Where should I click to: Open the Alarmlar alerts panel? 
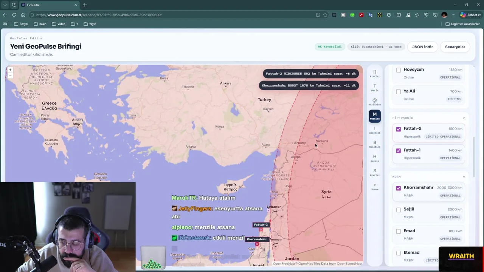tap(375, 130)
